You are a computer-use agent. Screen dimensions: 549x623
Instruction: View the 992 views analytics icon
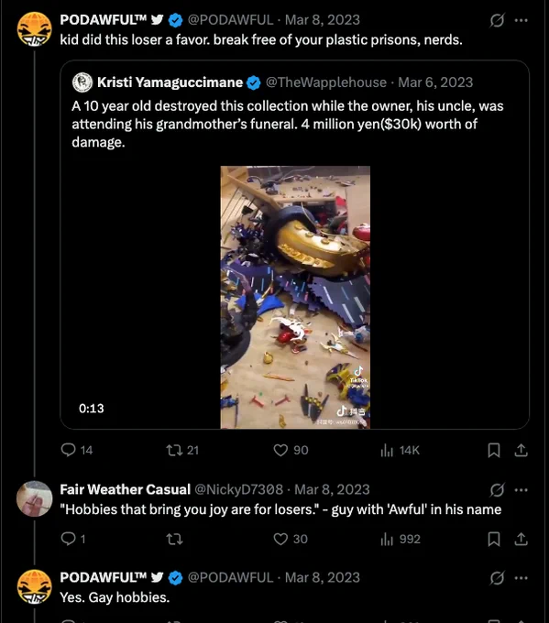[387, 539]
